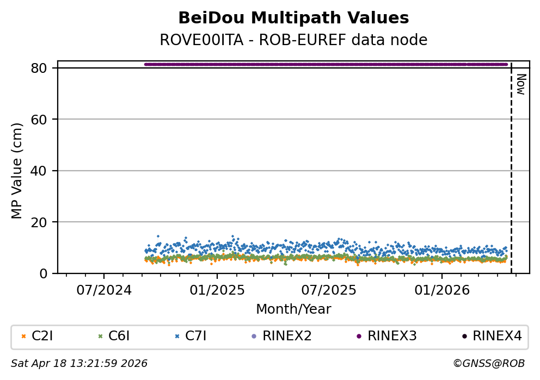Click the blue C7I legend marker
The width and height of the screenshot is (540, 380).
pyautogui.click(x=177, y=337)
